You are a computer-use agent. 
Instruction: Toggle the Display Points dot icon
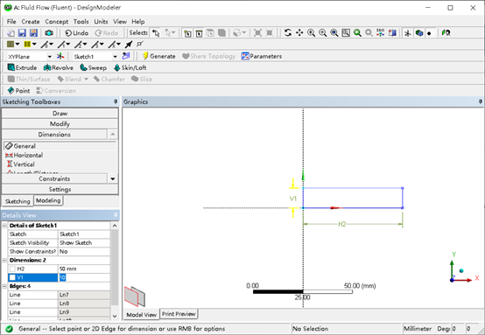coord(430,33)
